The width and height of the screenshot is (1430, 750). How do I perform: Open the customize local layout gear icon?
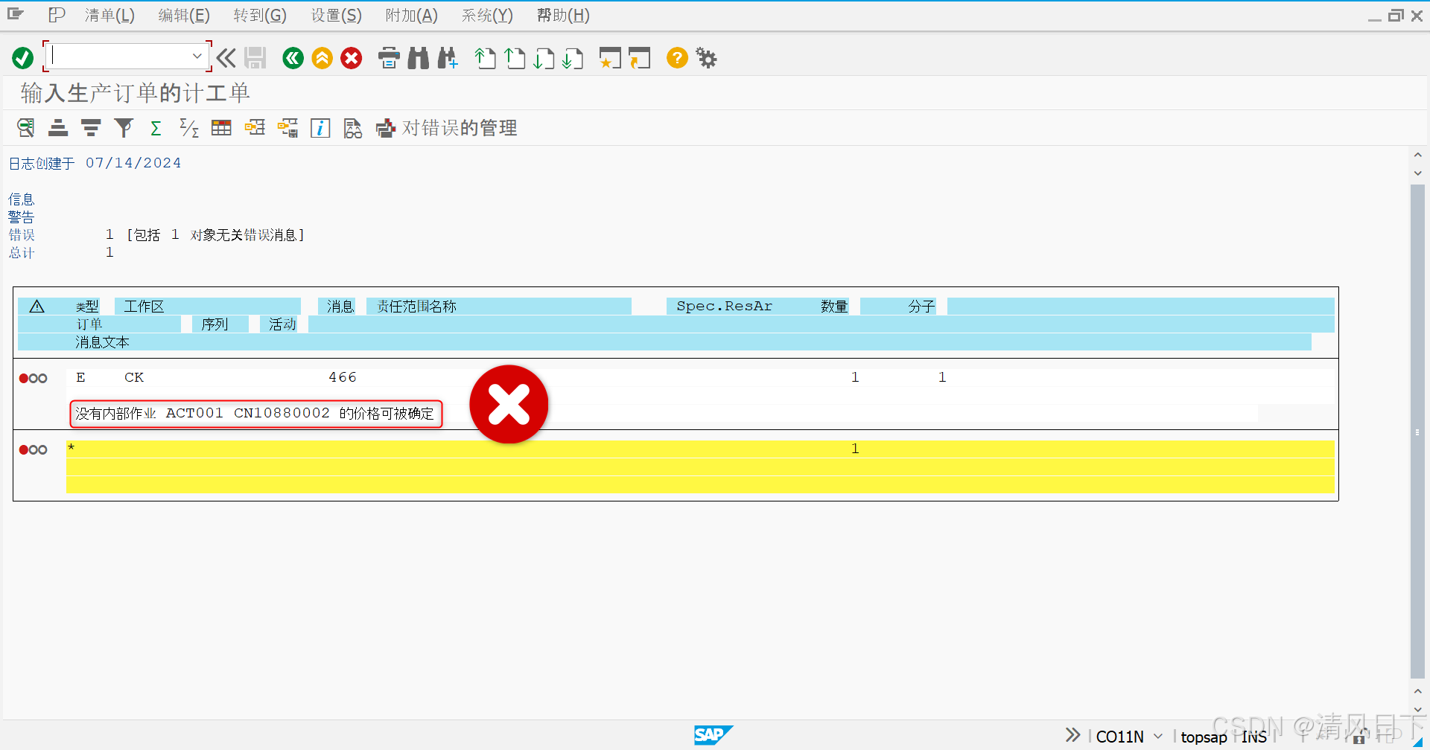click(705, 58)
